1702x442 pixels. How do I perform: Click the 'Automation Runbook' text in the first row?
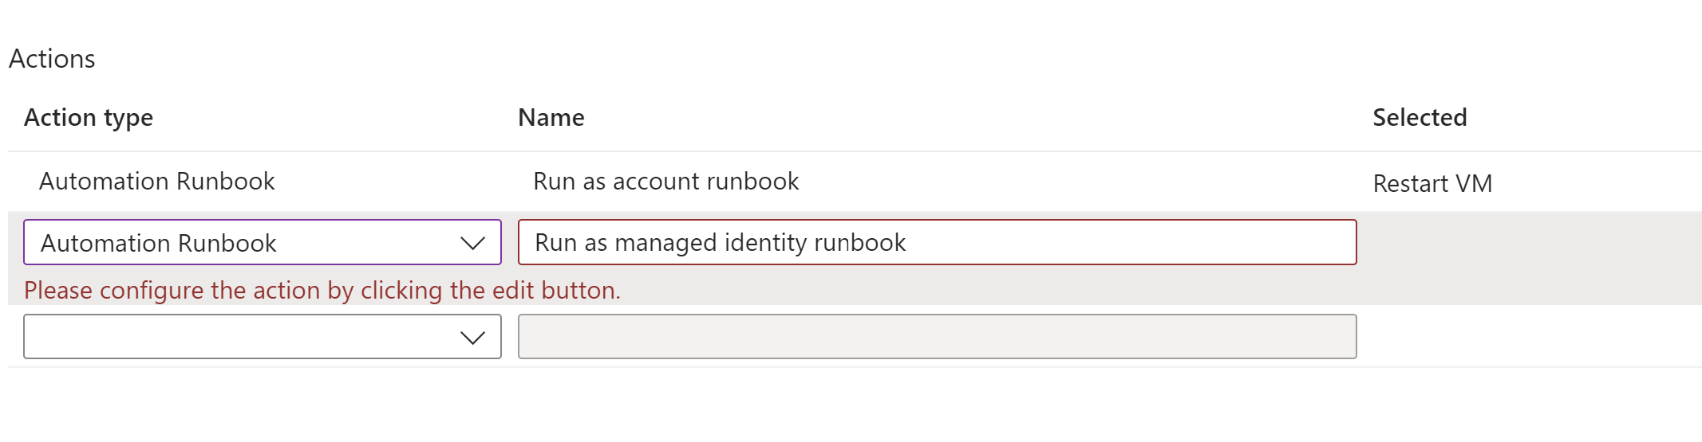(157, 182)
